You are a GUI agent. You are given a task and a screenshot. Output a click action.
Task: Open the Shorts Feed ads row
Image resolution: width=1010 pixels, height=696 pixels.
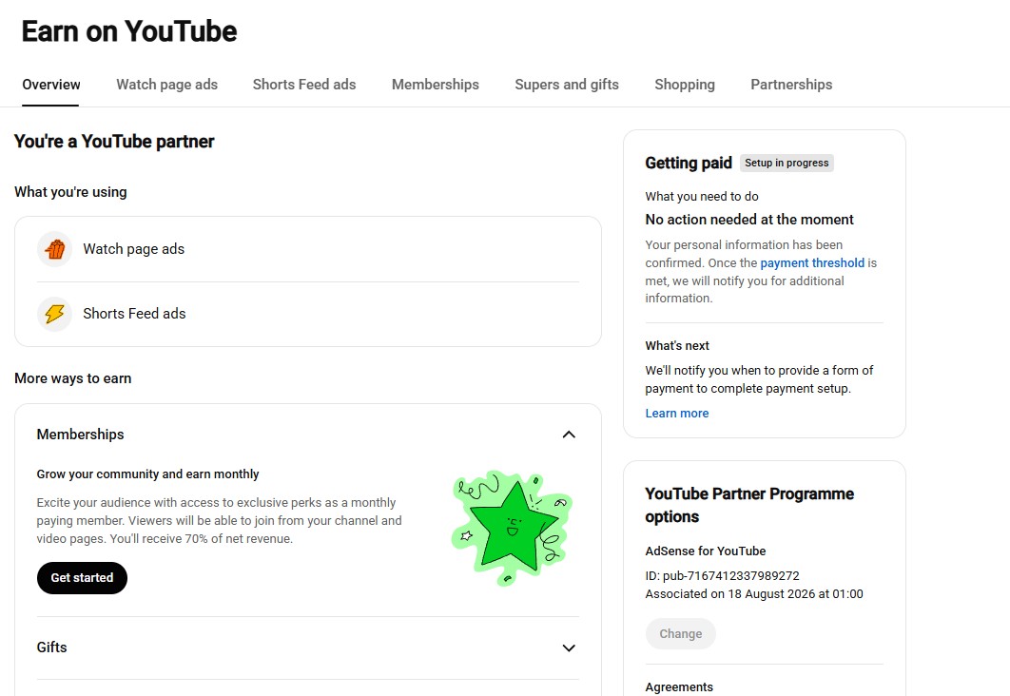click(x=308, y=314)
